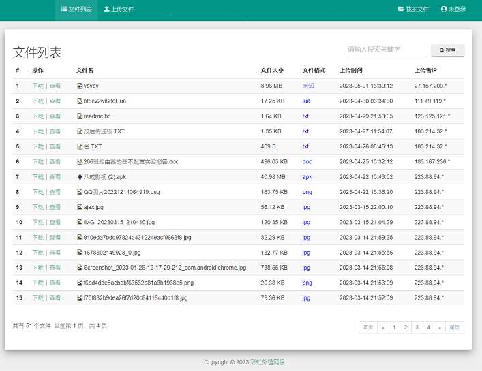482x371 pixels.
Task: Click file icon of 改后传送板.TXT
Action: [x=80, y=131]
